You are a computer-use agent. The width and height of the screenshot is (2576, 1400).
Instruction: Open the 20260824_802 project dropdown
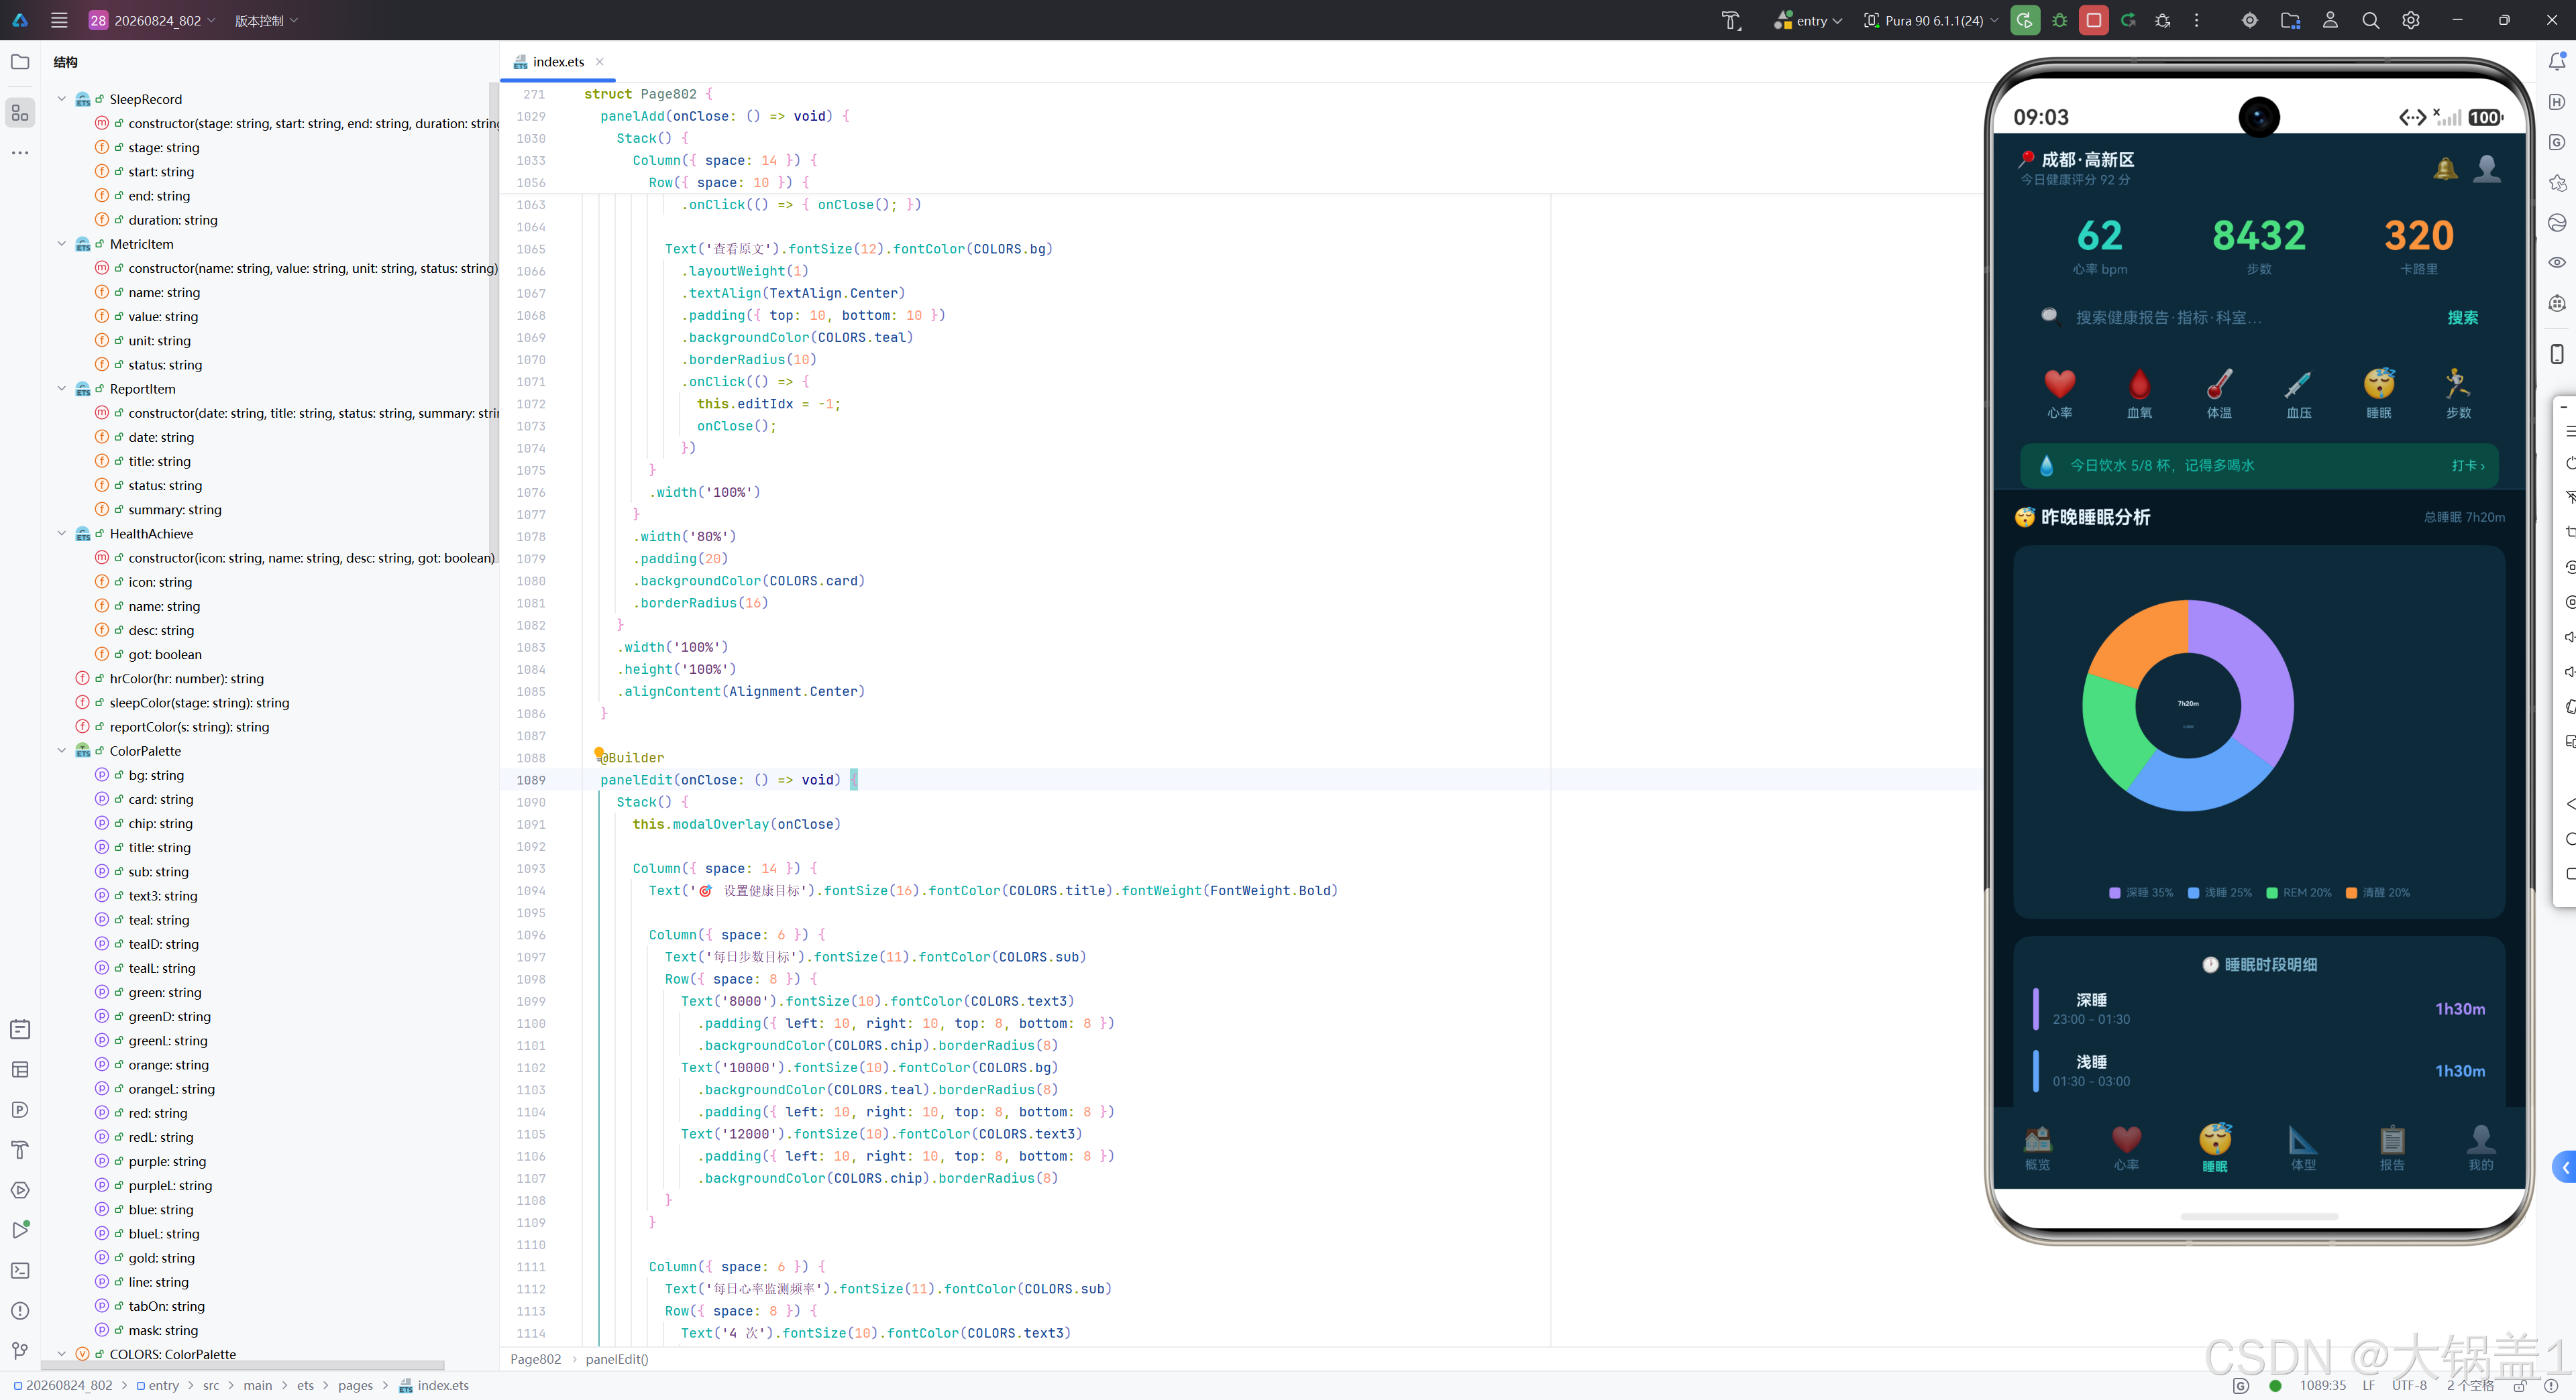click(152, 20)
